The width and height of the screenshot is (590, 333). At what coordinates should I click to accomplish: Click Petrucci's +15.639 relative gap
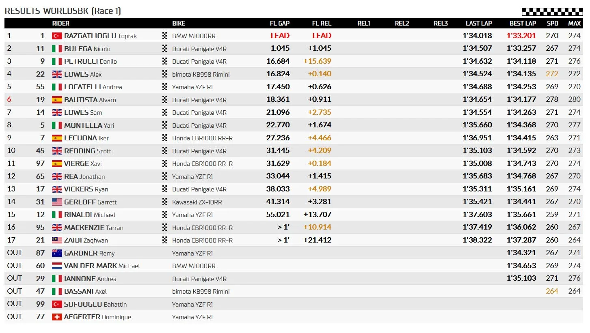coord(318,61)
